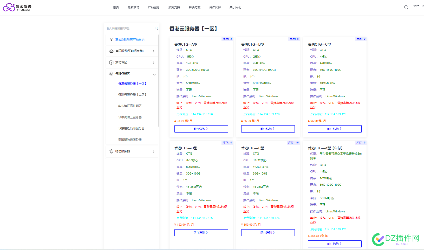
Task: Open 关于我们 navigation item
Action: (235, 7)
